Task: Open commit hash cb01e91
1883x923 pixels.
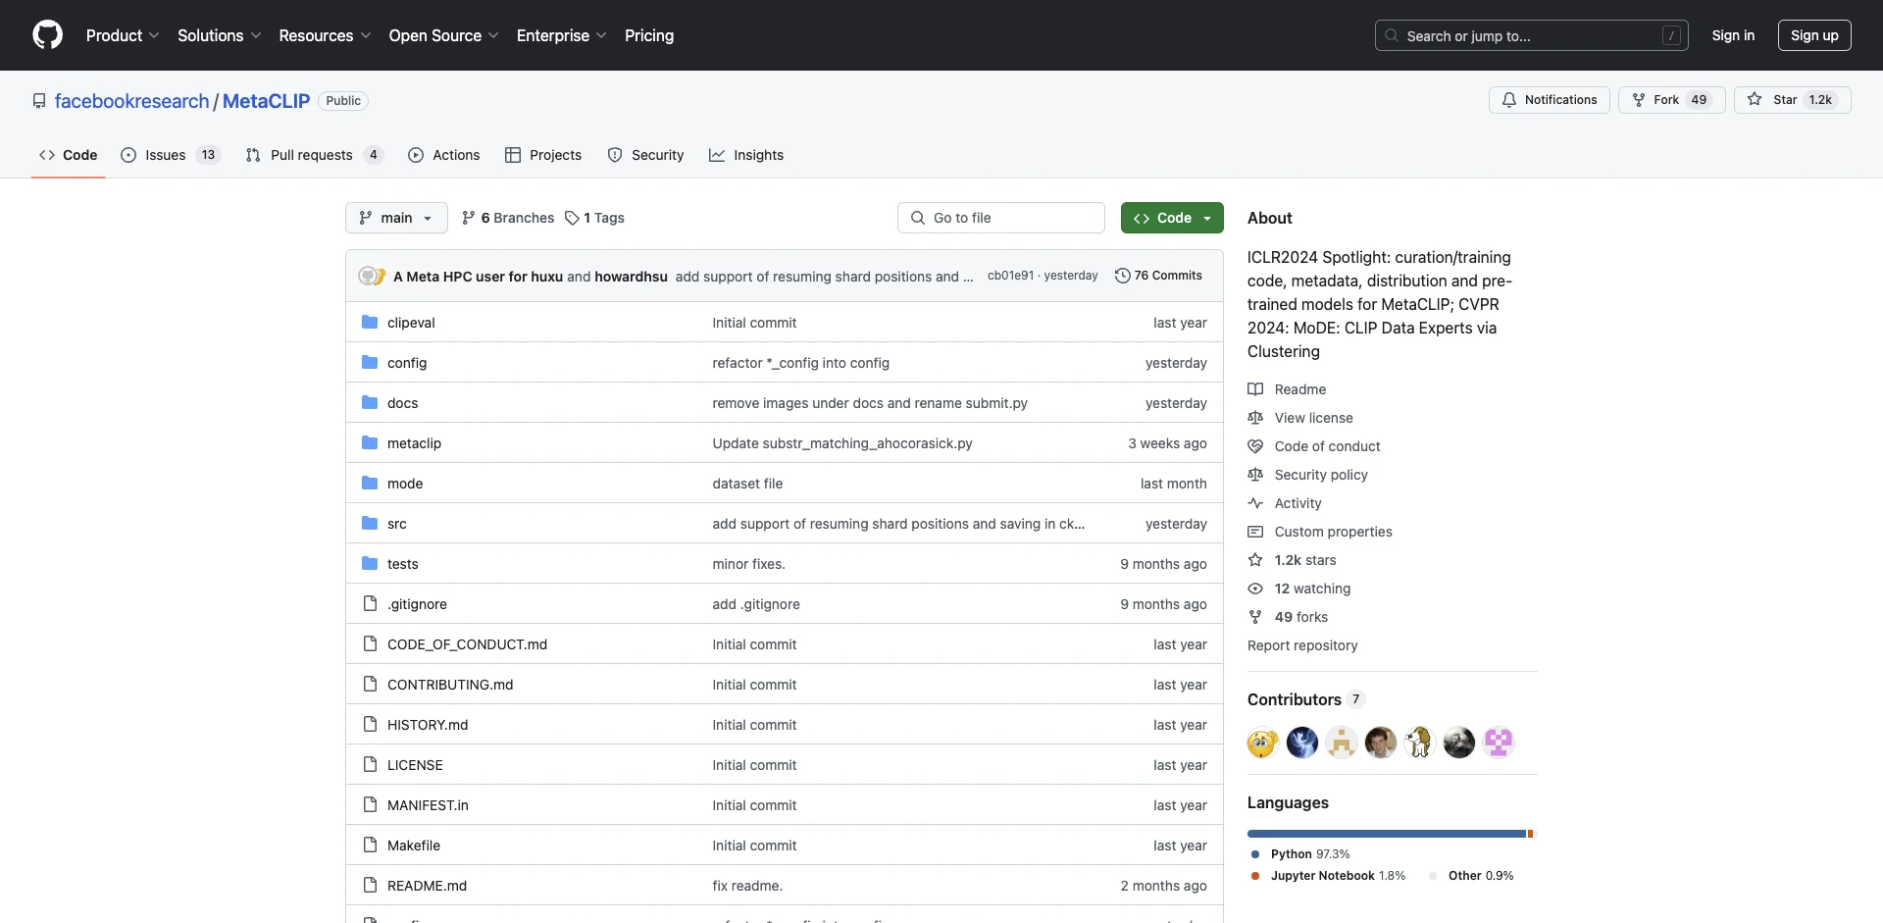Action: click(x=1010, y=276)
